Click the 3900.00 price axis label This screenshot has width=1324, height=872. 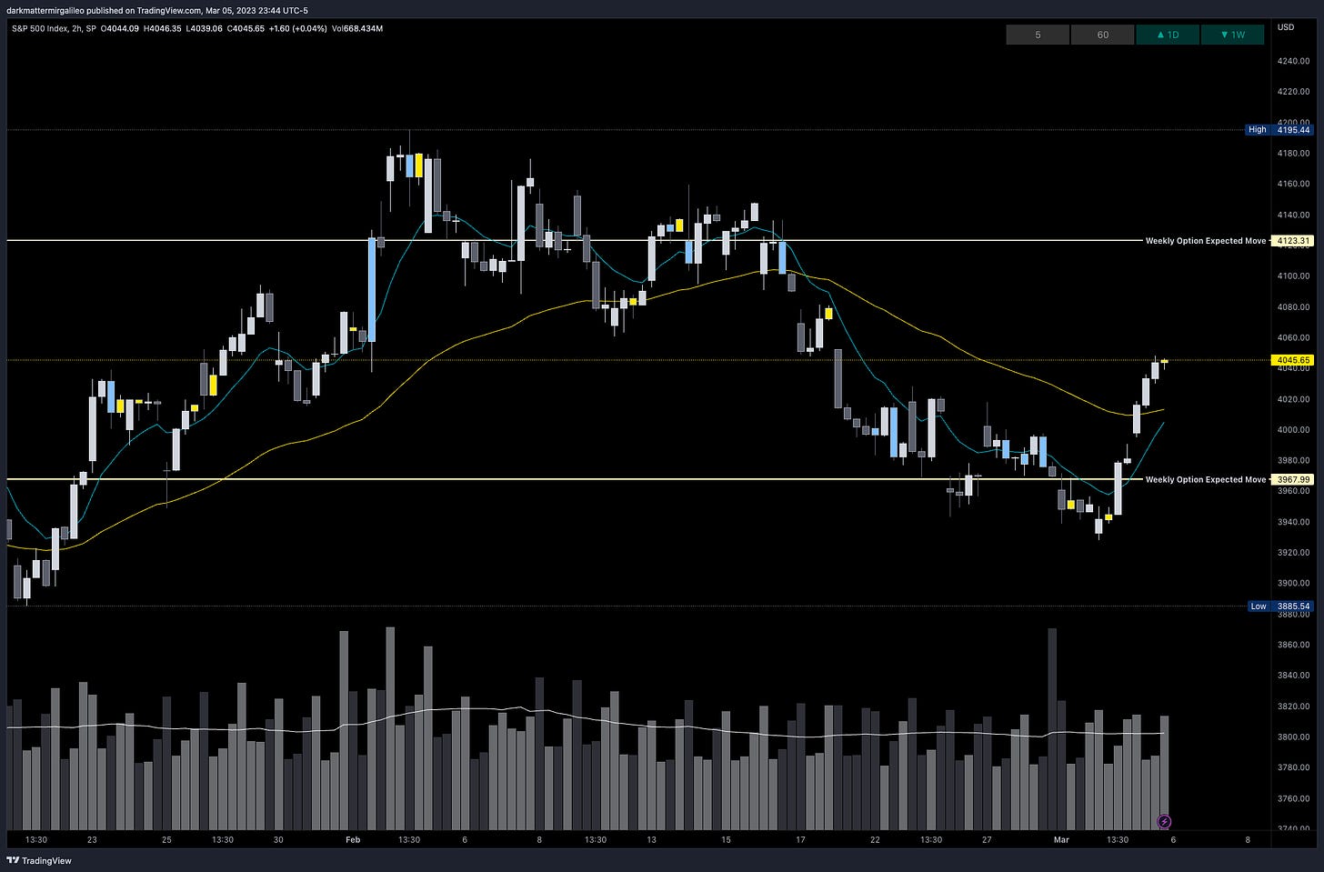1293,584
